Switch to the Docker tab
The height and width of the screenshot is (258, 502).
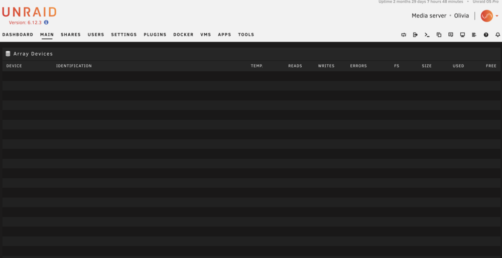point(183,35)
